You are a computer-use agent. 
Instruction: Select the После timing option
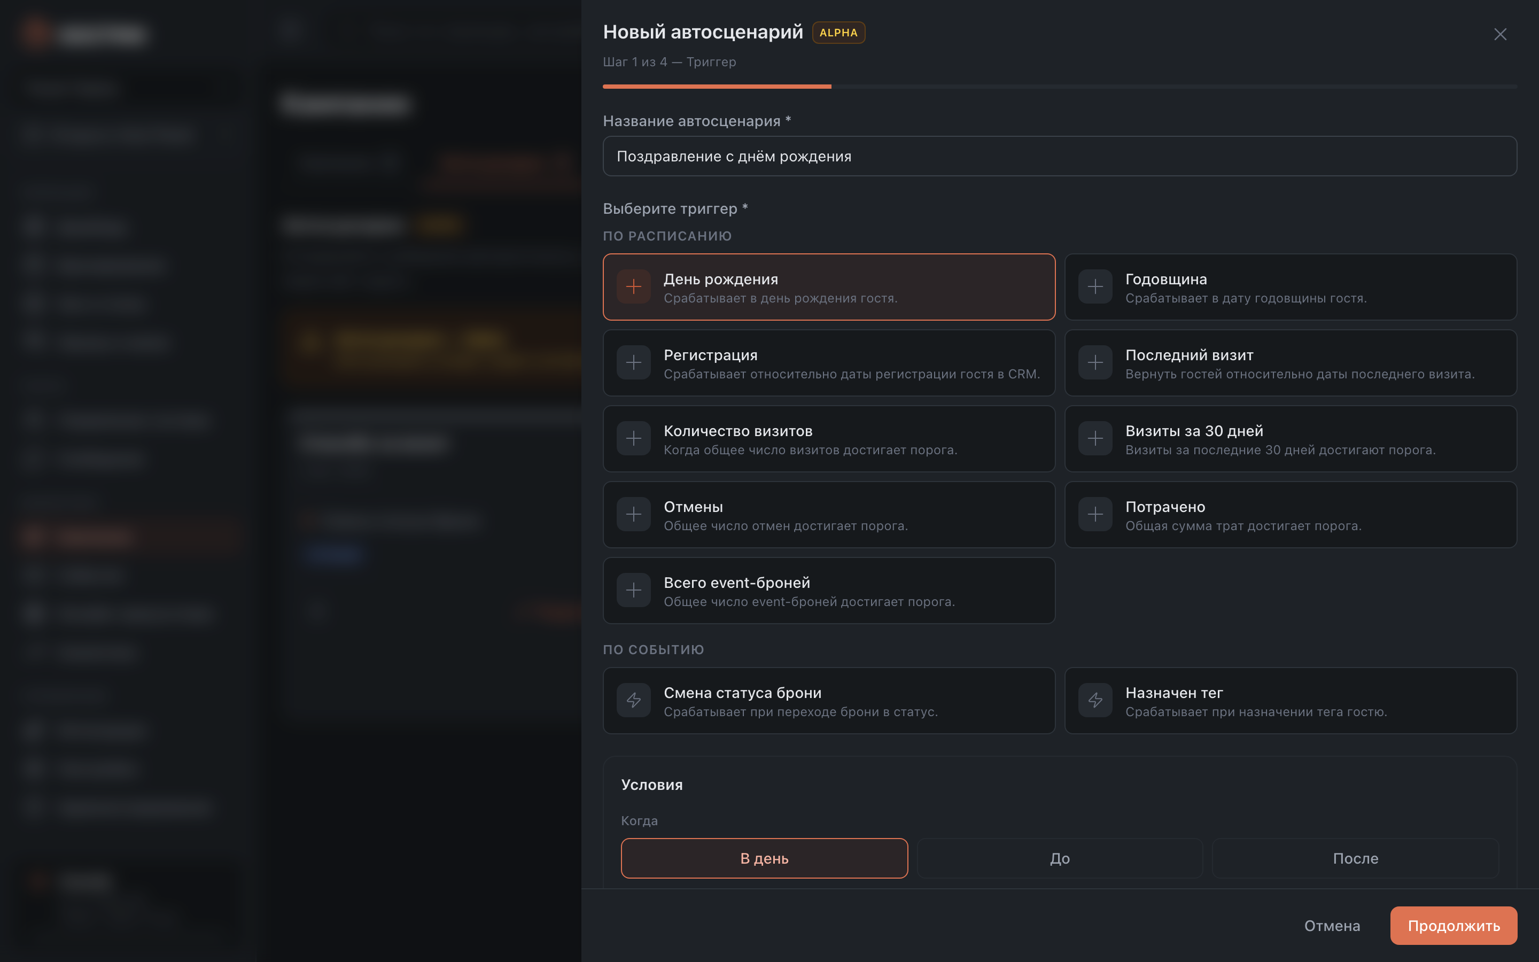1355,858
